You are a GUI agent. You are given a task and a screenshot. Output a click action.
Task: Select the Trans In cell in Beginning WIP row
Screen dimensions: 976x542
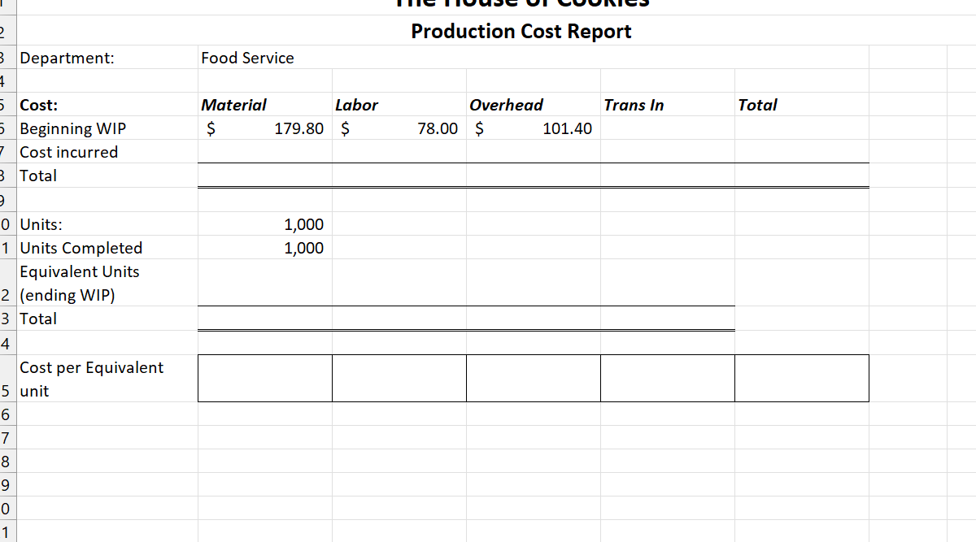pyautogui.click(x=668, y=128)
